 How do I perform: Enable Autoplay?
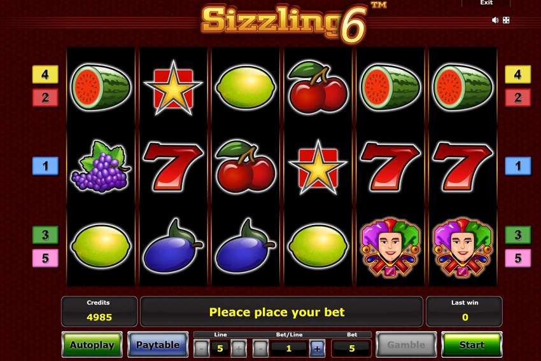pos(92,344)
